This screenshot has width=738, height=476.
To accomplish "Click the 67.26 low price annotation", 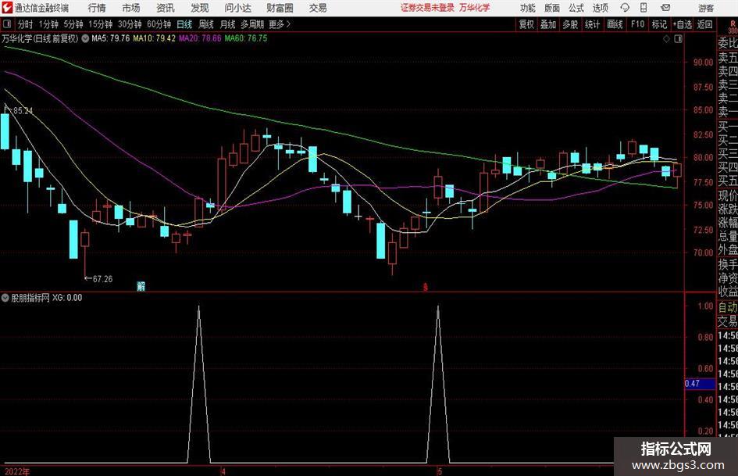I will (102, 279).
